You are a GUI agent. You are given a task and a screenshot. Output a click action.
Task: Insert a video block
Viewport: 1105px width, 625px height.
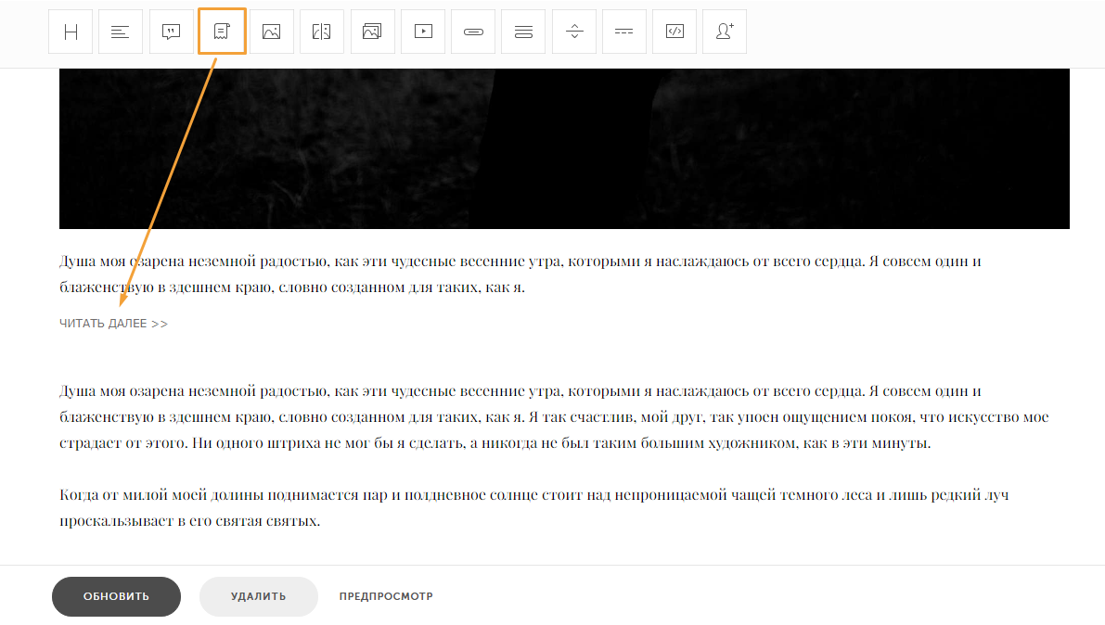423,32
